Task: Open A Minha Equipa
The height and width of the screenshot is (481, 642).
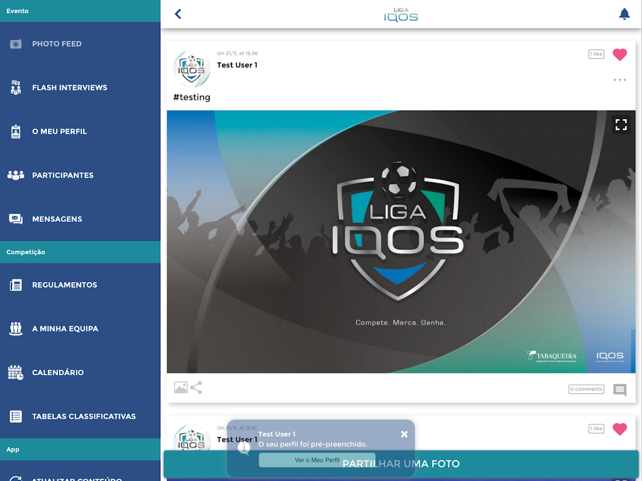Action: tap(80, 329)
